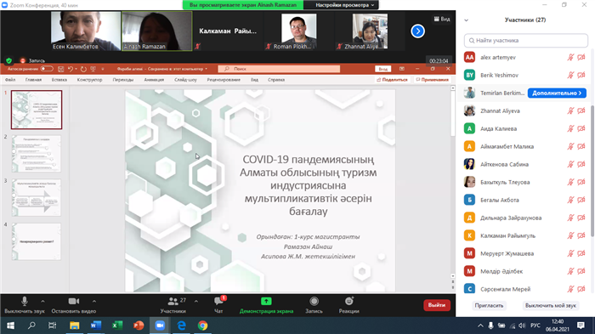Image resolution: width=595 pixels, height=334 pixels.
Task: Select slide 4 thumbnail
Action: [37, 241]
